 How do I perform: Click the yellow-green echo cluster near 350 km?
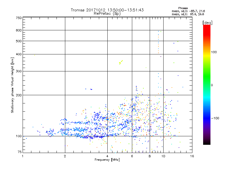click(121, 62)
